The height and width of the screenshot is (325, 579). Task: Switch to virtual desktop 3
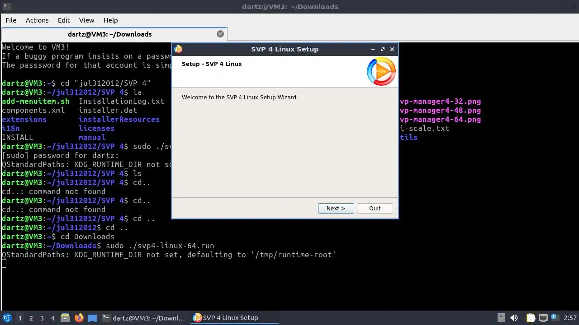(x=42, y=318)
